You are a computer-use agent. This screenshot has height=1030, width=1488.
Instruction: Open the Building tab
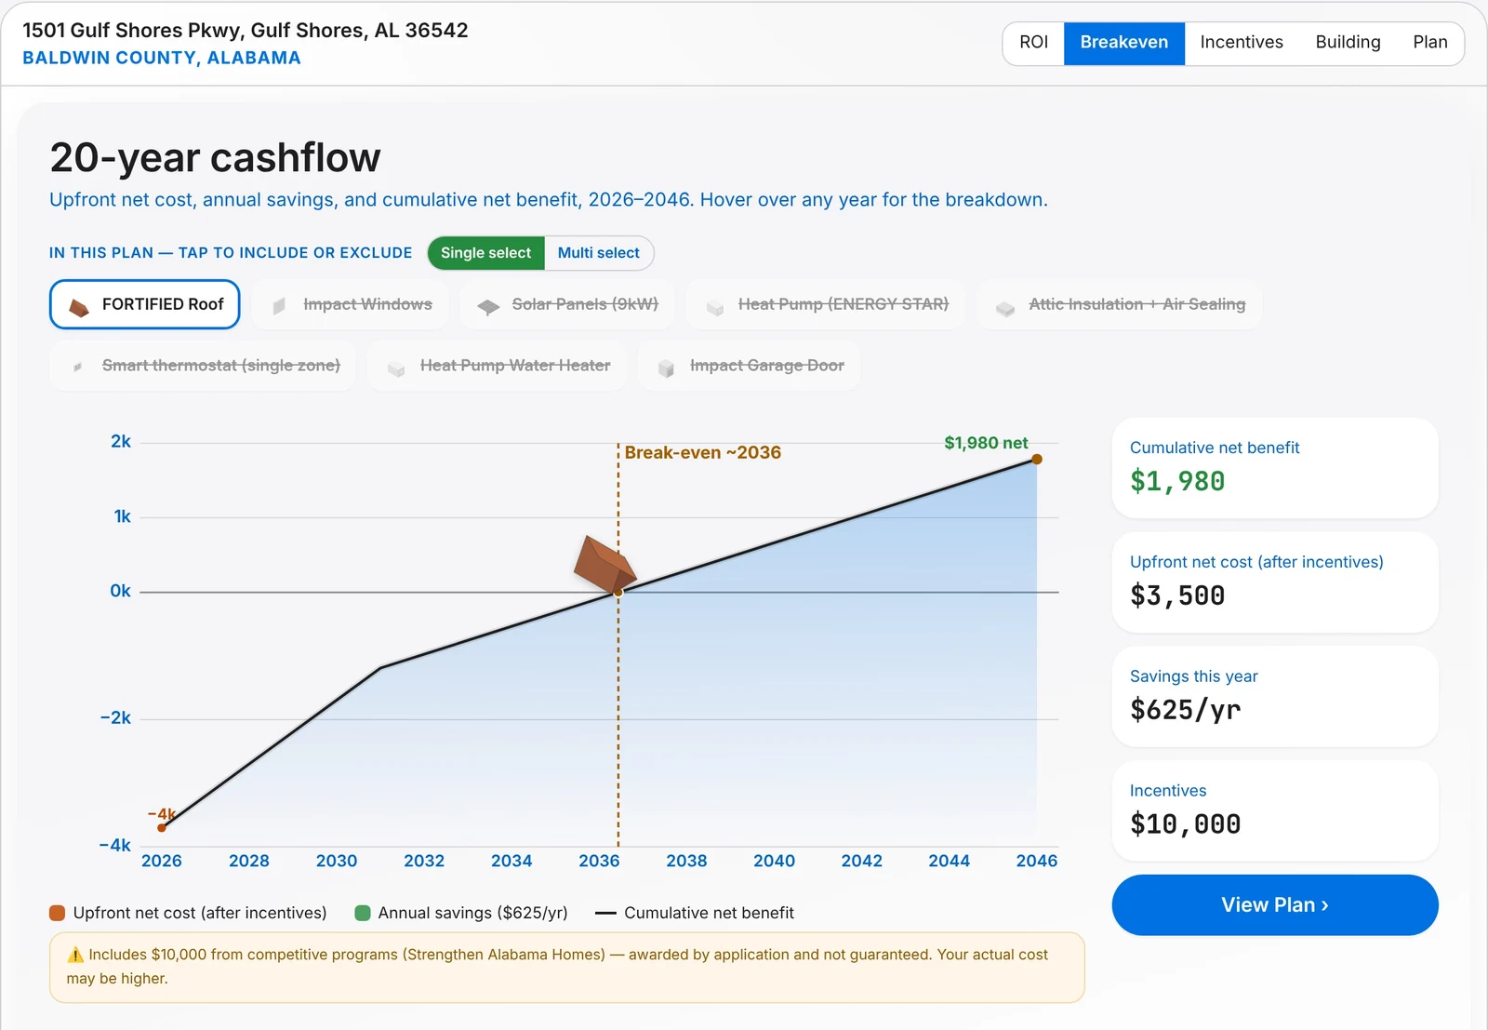pos(1348,43)
